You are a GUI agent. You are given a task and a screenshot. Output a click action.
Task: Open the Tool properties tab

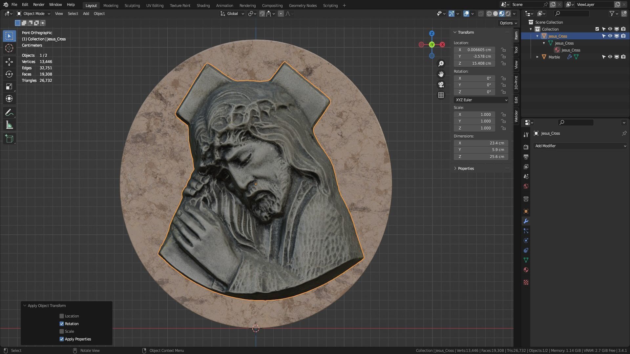[526, 134]
